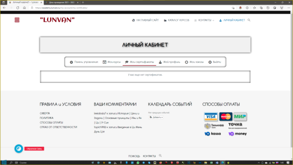
Task: Open the blue round chat widget icon
Action: click(19, 149)
